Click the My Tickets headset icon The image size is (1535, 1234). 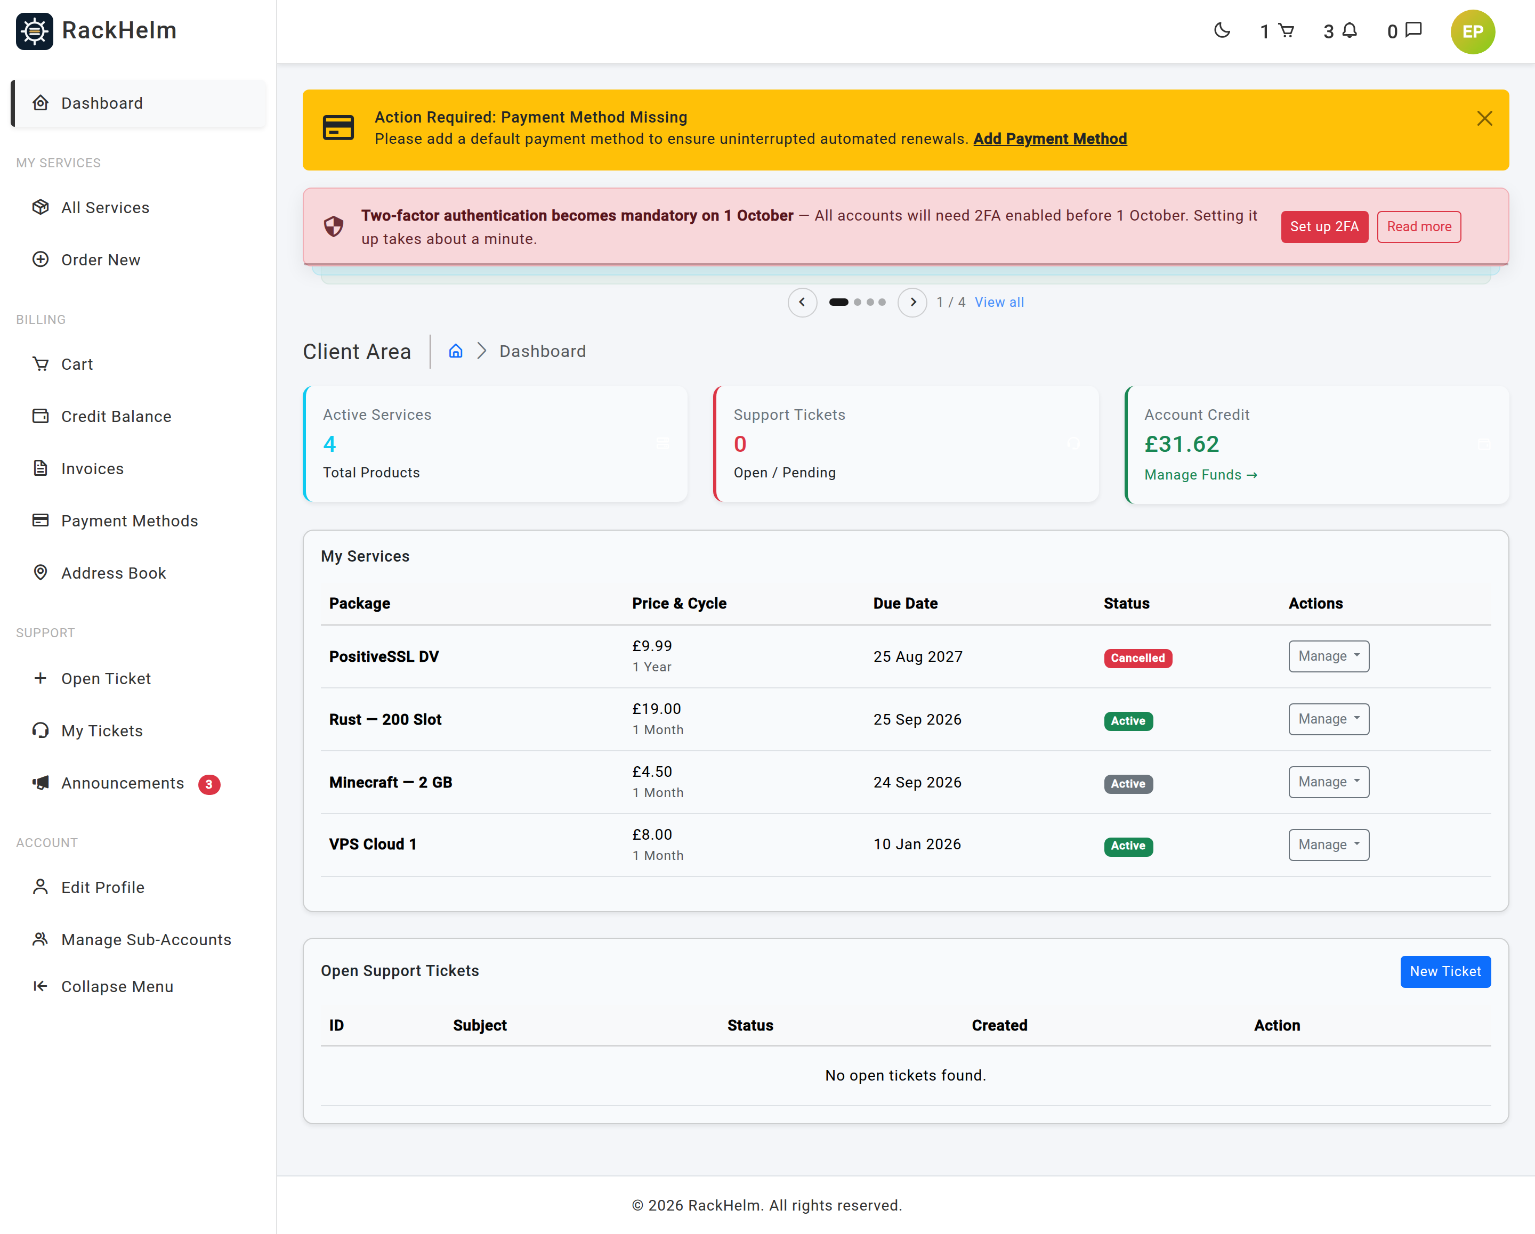point(41,730)
